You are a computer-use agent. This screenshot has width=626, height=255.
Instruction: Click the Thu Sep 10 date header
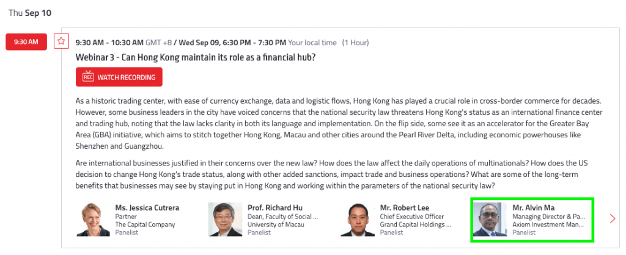[30, 13]
